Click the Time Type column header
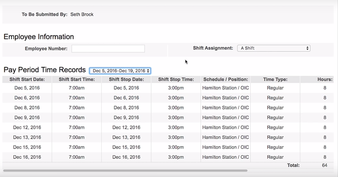The image size is (338, 177). point(275,79)
